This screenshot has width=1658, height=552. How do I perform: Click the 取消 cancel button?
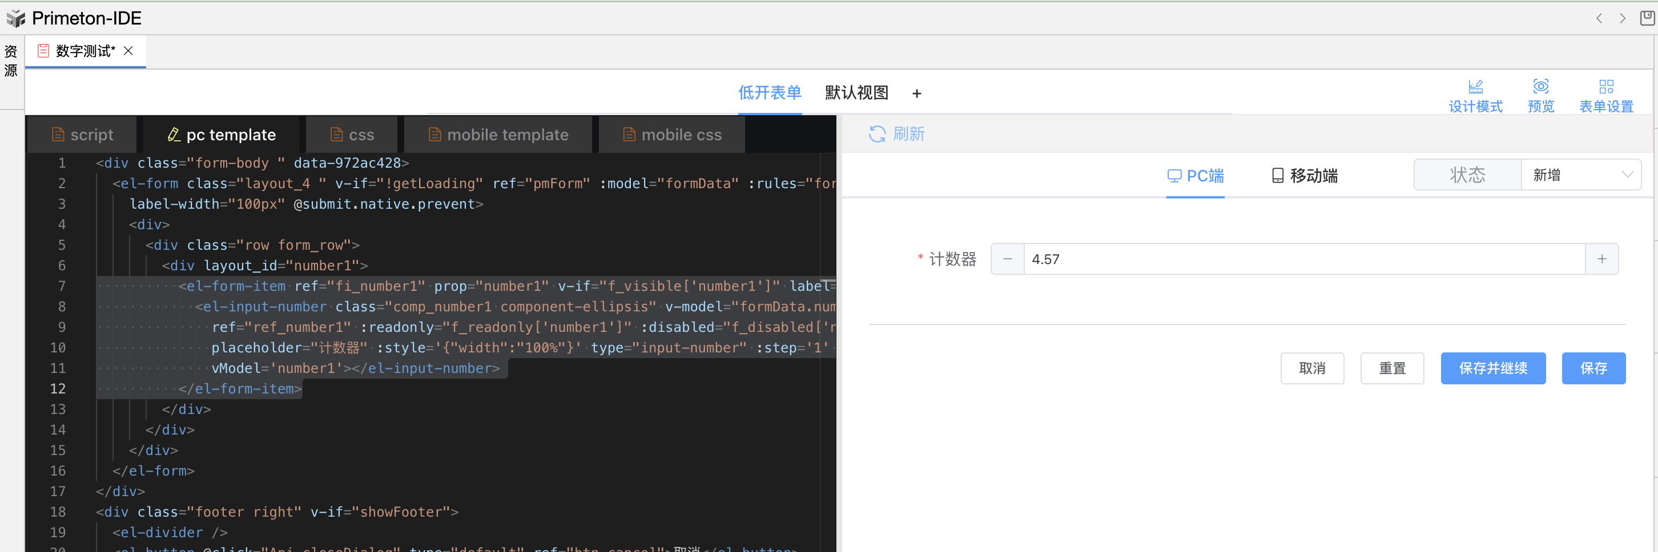[x=1311, y=368]
